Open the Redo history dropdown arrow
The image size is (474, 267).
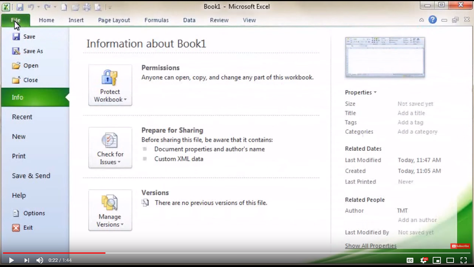(x=55, y=7)
